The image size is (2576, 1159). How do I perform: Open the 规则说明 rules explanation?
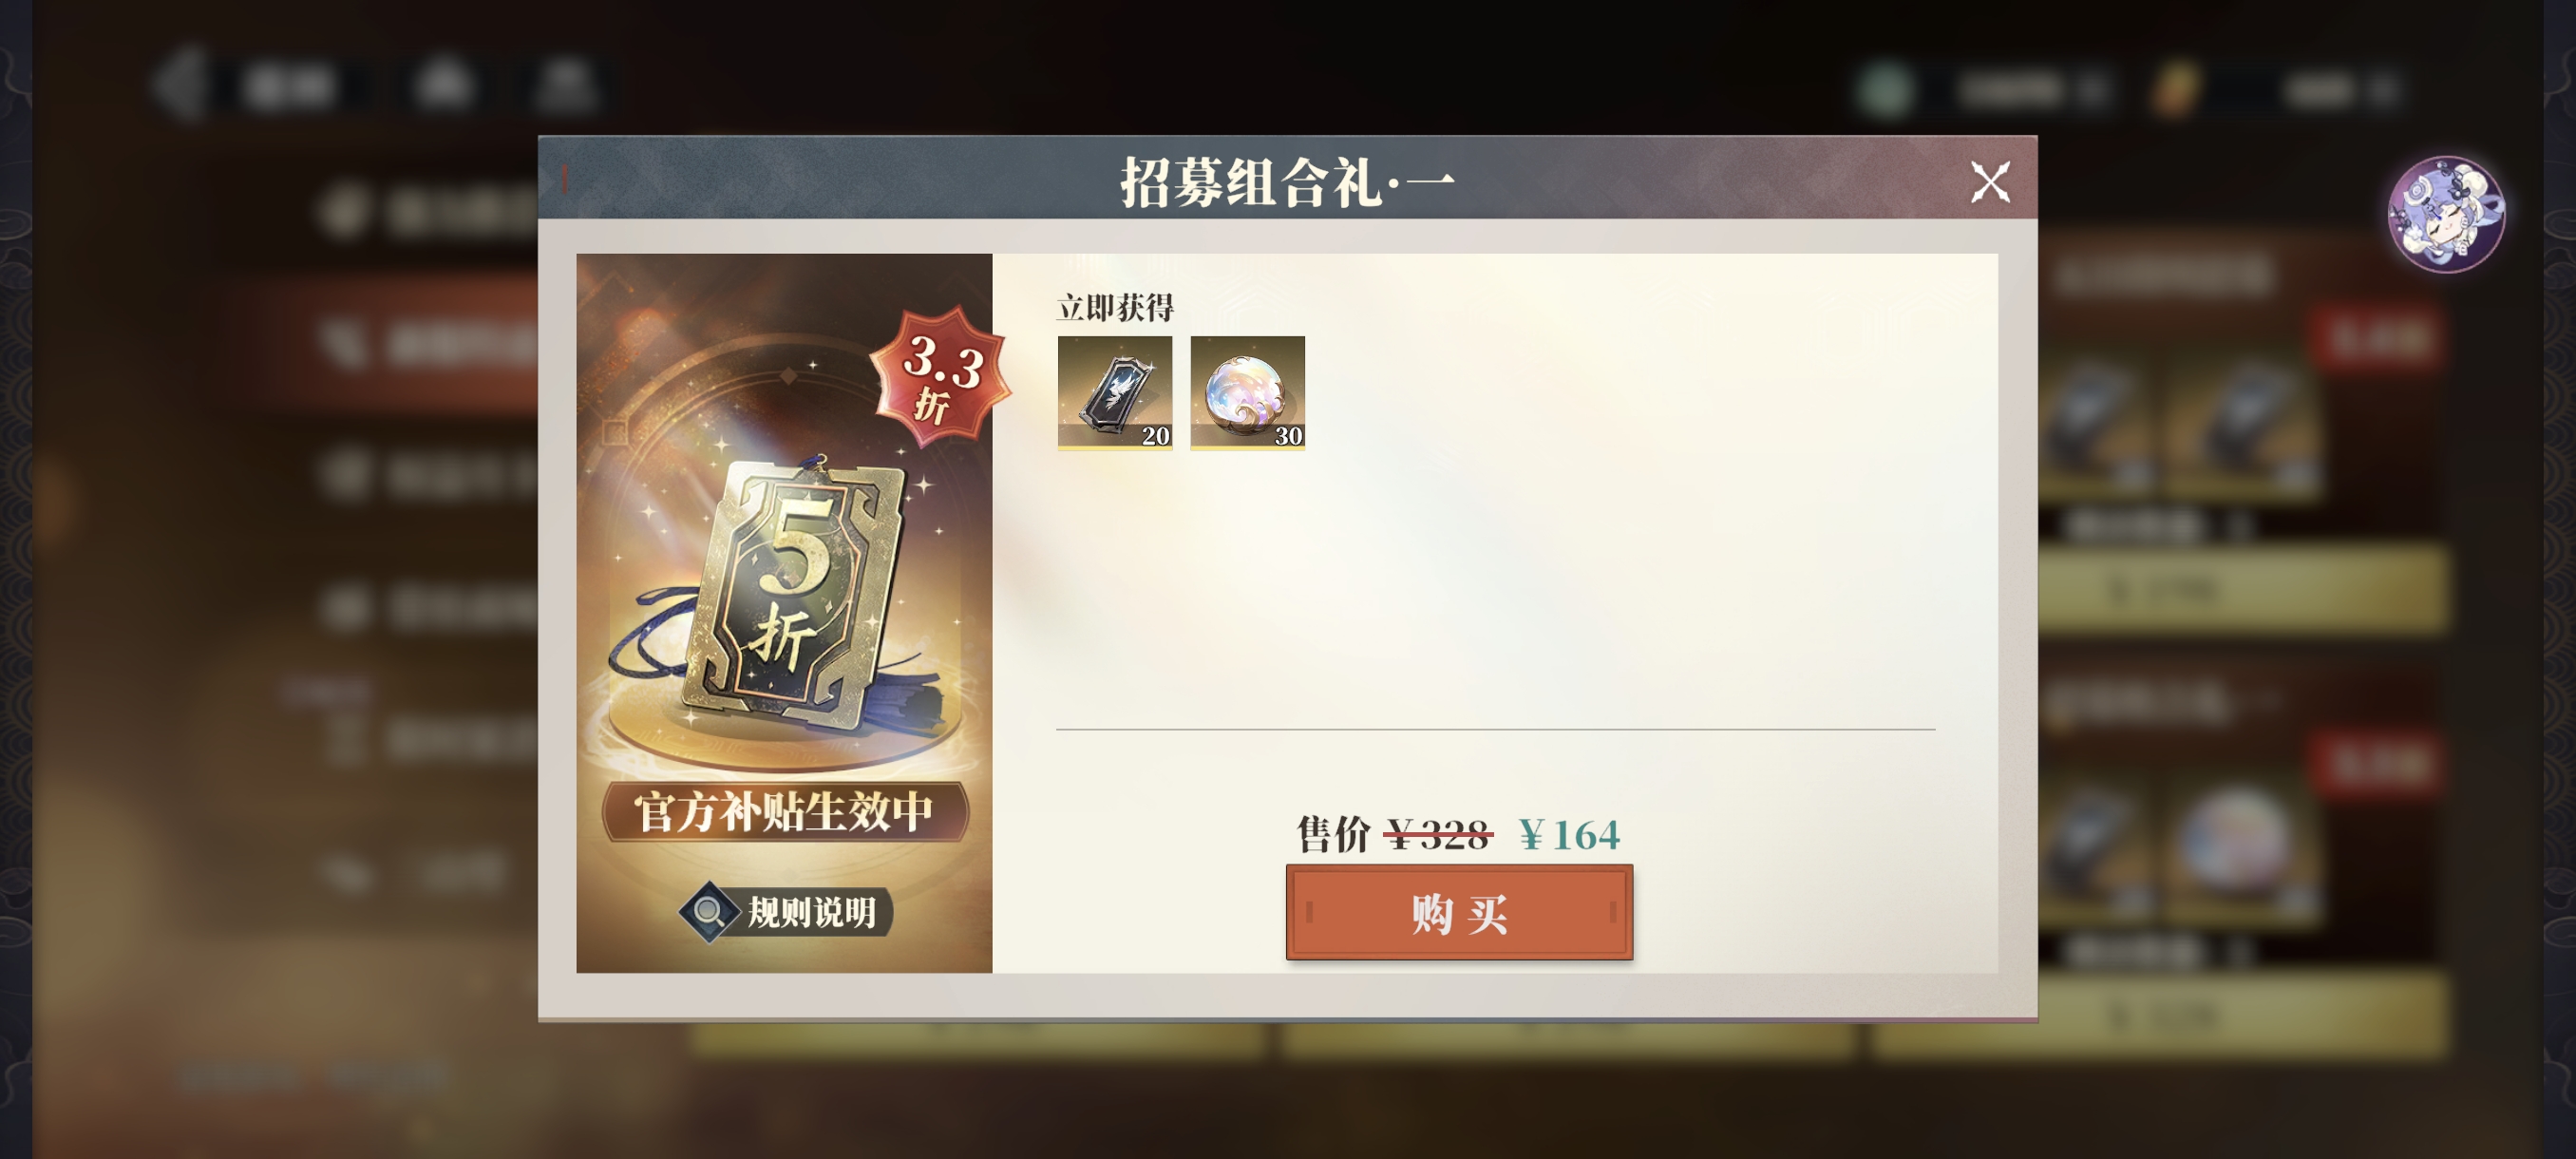click(x=785, y=911)
